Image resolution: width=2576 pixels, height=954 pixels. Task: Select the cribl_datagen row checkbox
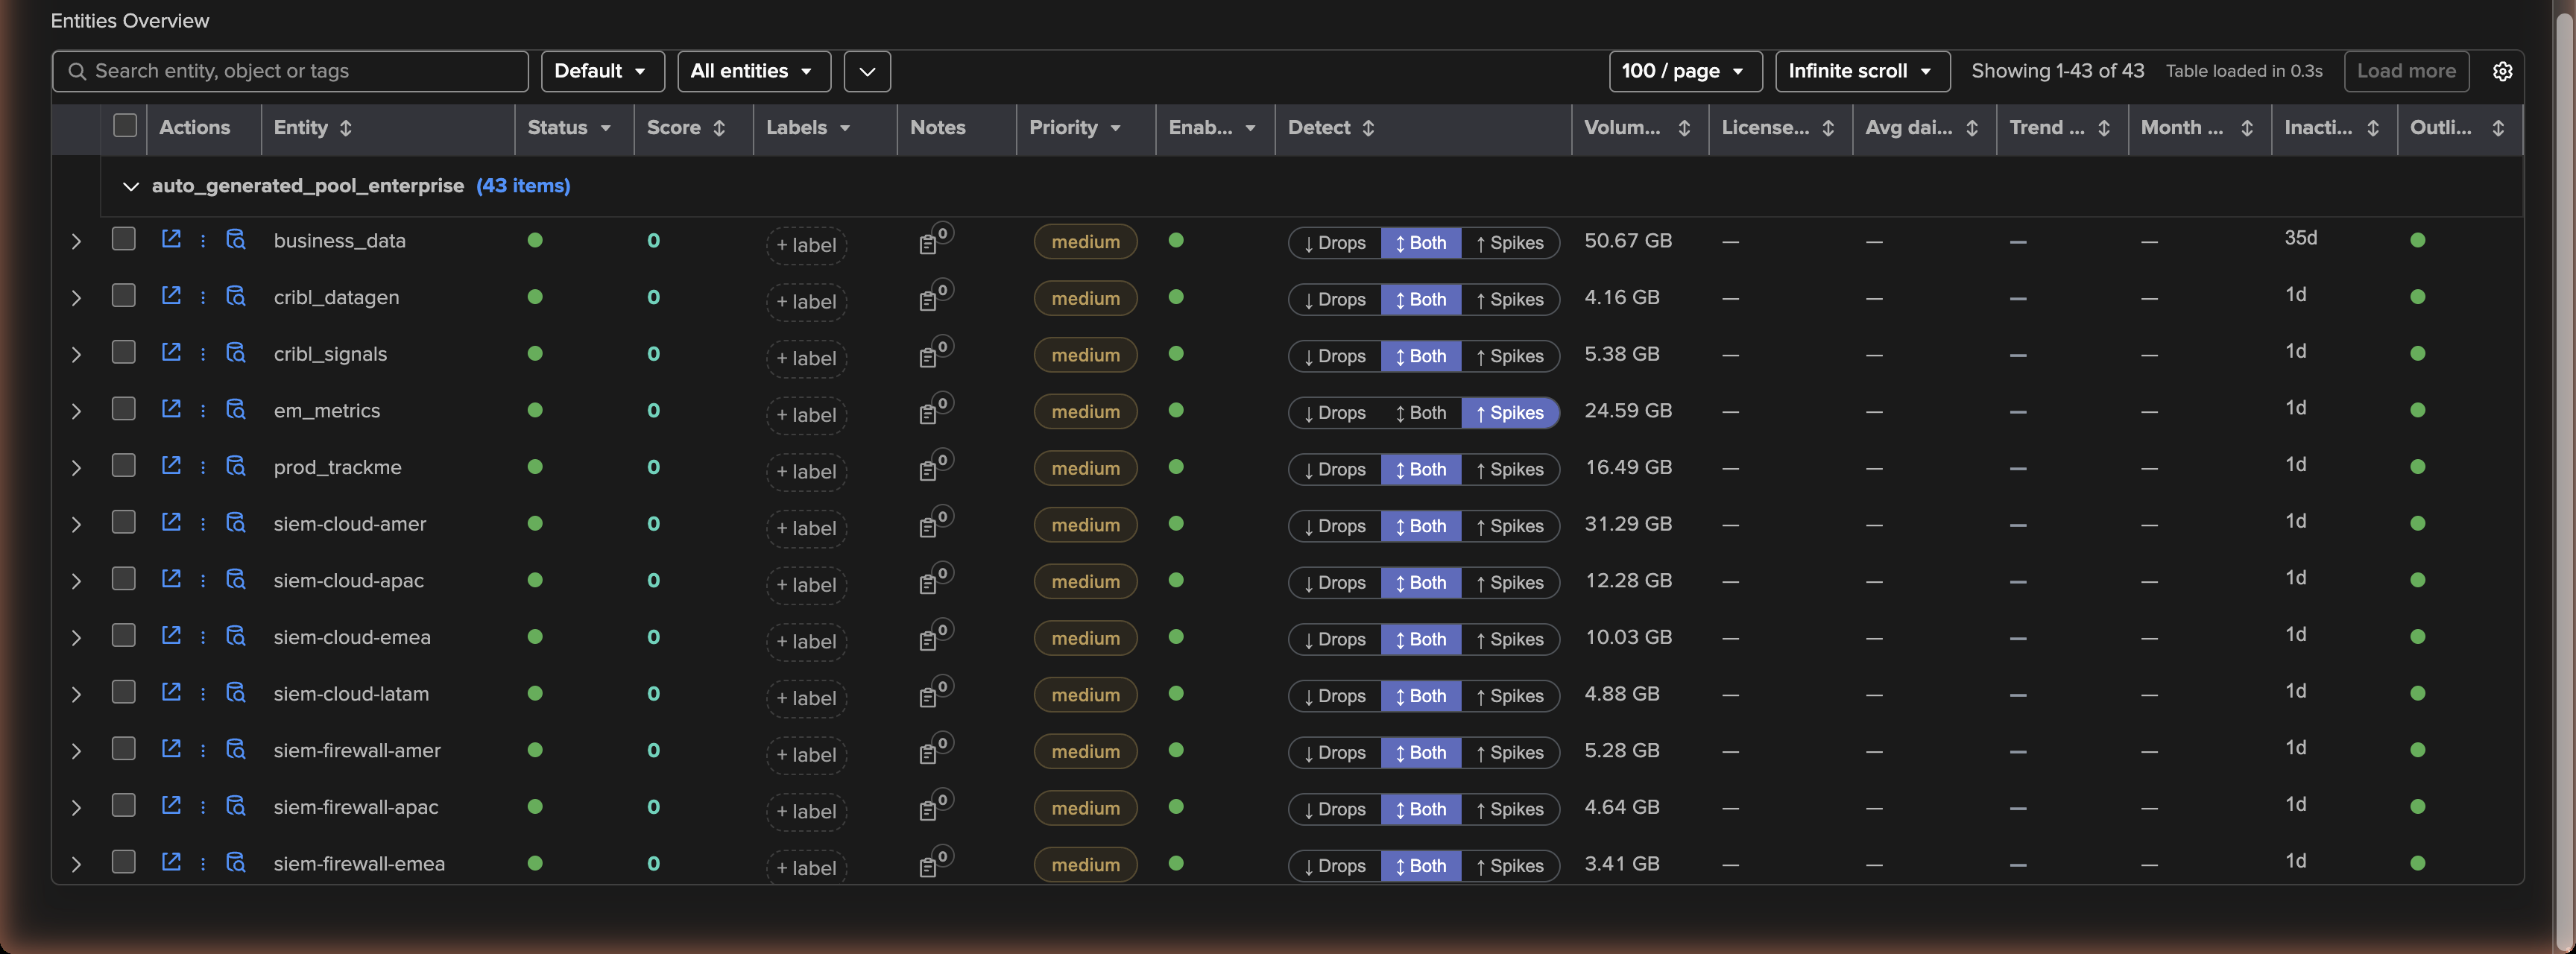[x=124, y=296]
